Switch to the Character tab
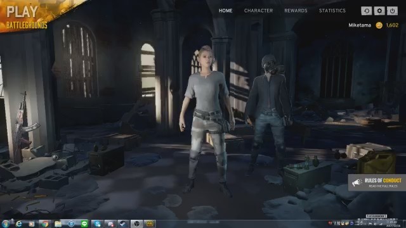Image resolution: width=406 pixels, height=228 pixels. pyautogui.click(x=258, y=11)
